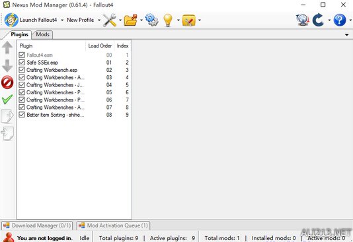This screenshot has height=242, width=353.
Task: Open the tab list dropdown arrow at right
Action: 346,35
